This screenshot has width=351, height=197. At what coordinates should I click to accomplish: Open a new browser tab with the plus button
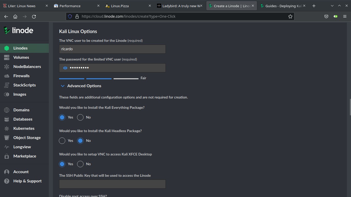pos(314,6)
